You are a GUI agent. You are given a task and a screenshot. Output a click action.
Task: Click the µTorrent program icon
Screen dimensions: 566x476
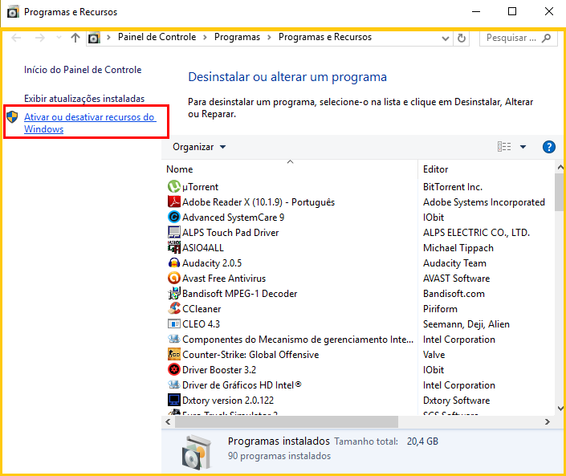pyautogui.click(x=174, y=186)
